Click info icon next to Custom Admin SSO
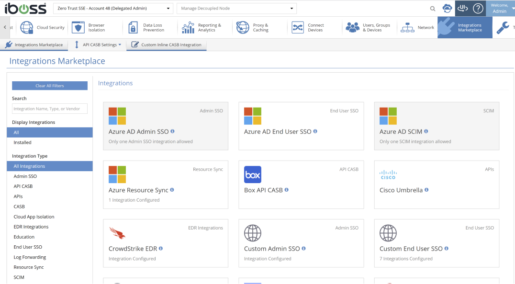This screenshot has width=515, height=284. tap(303, 248)
